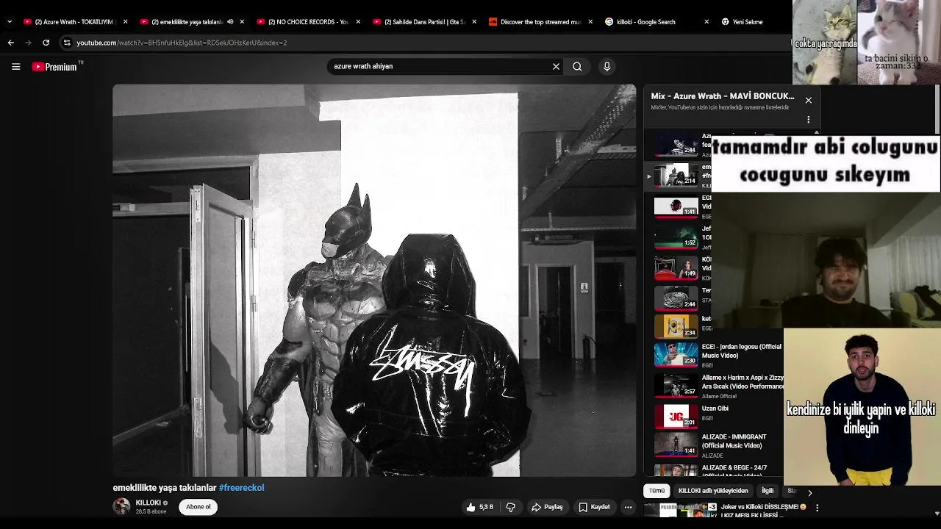Open more actions menu beside Kaydet
The width and height of the screenshot is (941, 529).
pos(628,507)
